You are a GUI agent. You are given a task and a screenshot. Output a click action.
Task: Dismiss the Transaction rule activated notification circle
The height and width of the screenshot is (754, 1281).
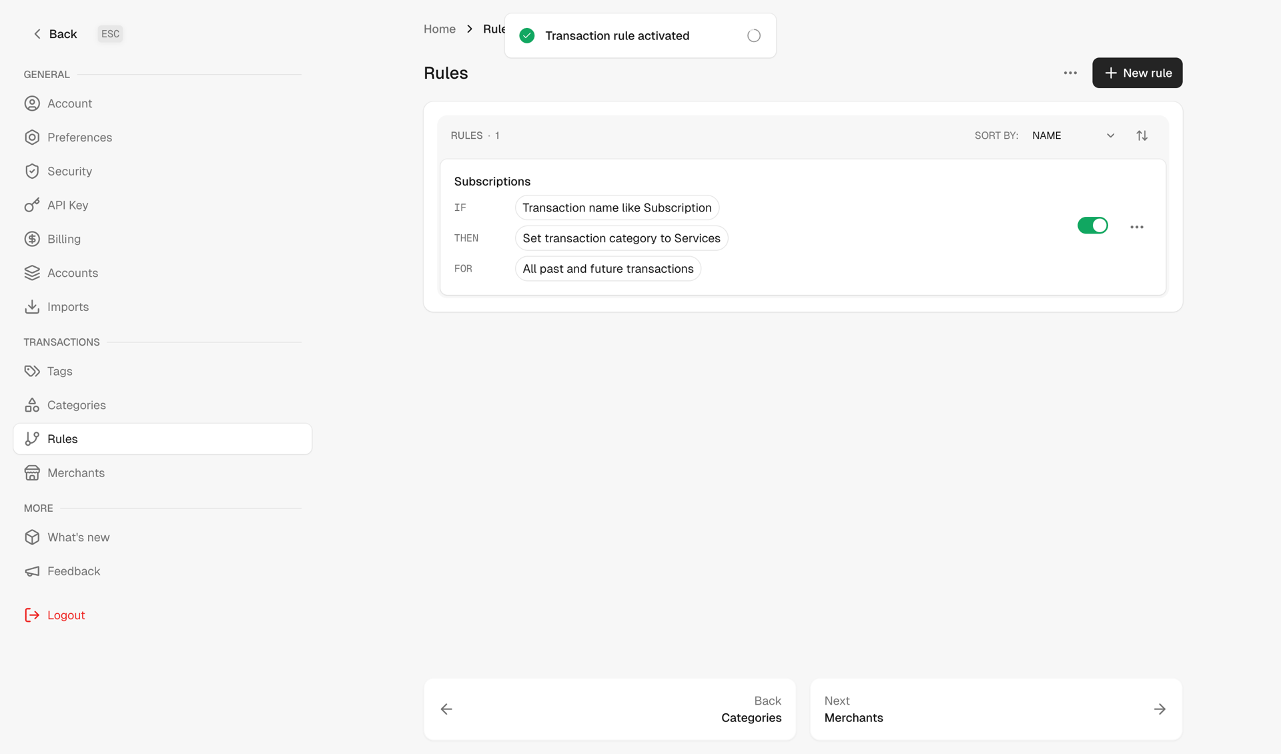pyautogui.click(x=754, y=35)
